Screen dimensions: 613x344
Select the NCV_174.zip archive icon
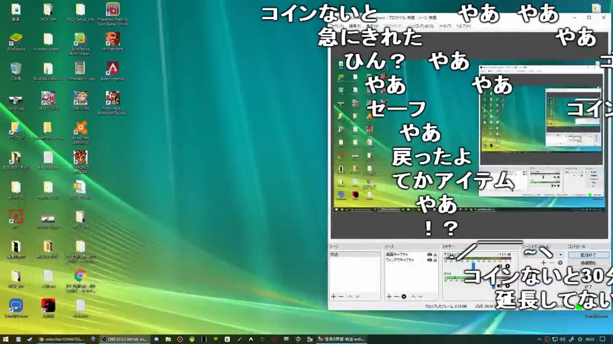tap(80, 190)
